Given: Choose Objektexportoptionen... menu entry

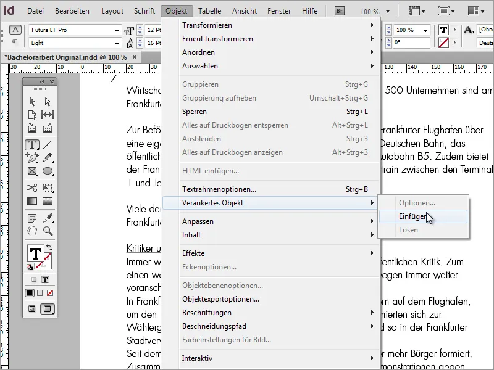Looking at the screenshot, I should pyautogui.click(x=278, y=299).
